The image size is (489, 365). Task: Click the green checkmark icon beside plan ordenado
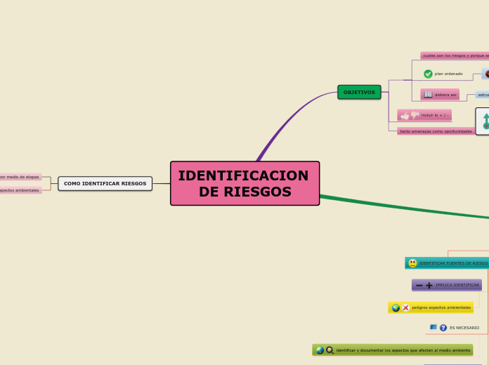pyautogui.click(x=428, y=74)
